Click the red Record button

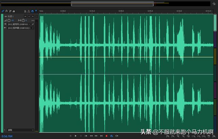point(106,136)
